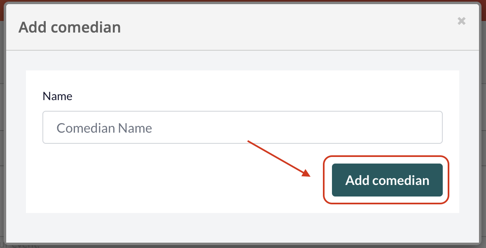This screenshot has height=248, width=486.
Task: Click the gray X icon in the header
Action: (x=462, y=21)
